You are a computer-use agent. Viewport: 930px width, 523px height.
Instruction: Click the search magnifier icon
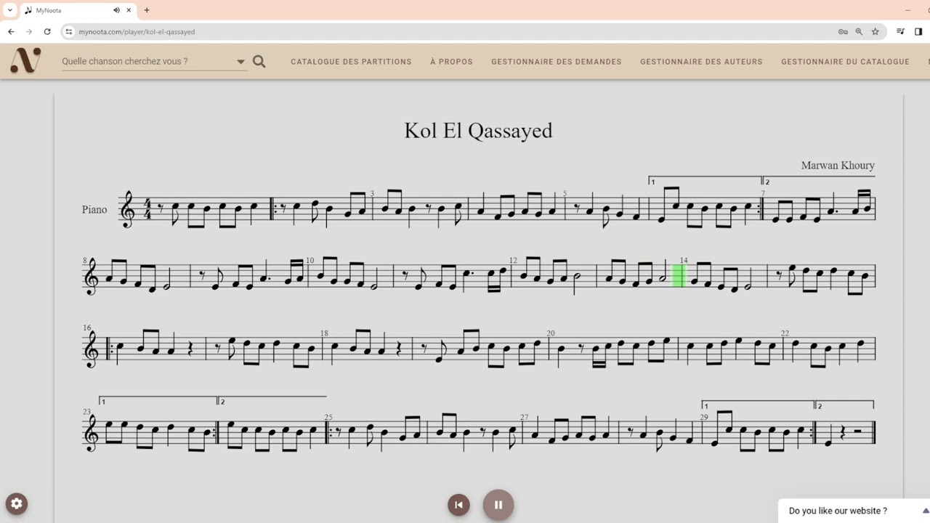click(x=259, y=62)
